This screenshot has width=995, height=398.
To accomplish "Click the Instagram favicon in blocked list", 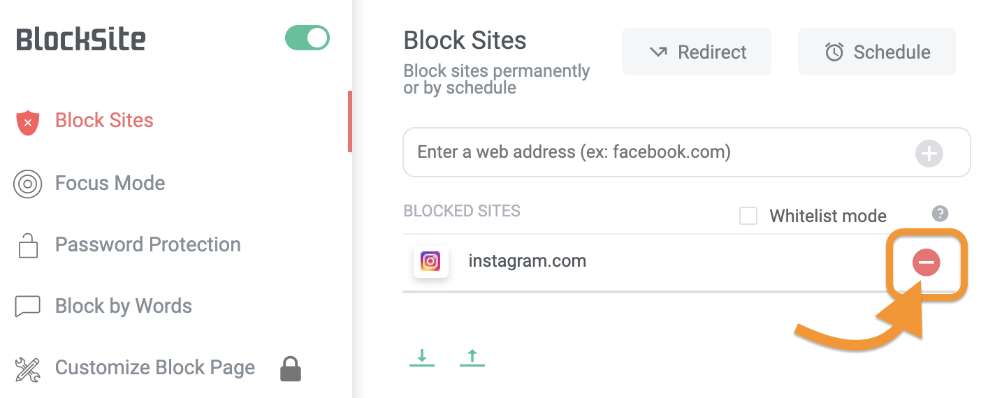I will (430, 262).
